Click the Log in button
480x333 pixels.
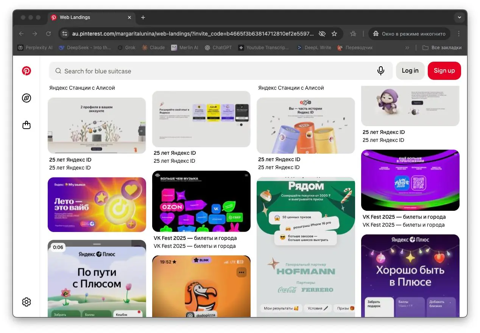point(410,71)
